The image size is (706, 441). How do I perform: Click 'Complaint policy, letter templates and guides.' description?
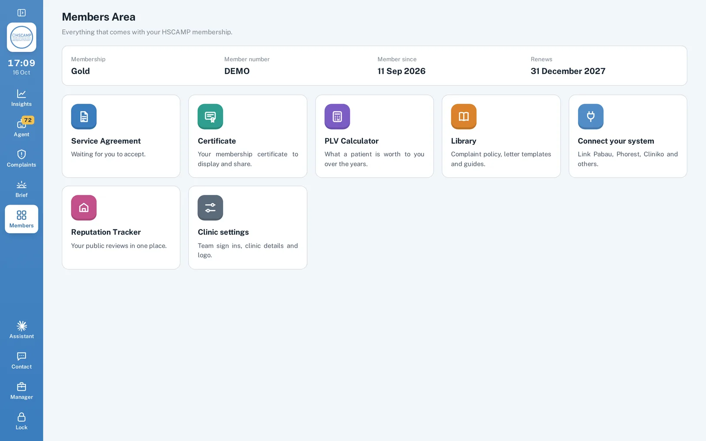(501, 159)
